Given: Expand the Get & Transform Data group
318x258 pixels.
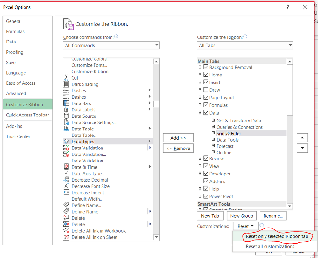Looking at the screenshot, I should (213, 120).
